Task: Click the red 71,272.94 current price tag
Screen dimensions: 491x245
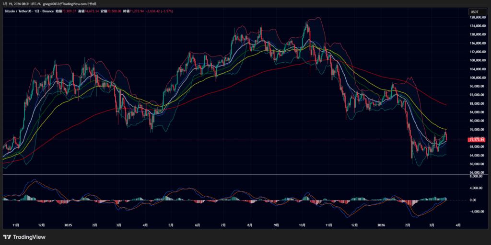Action: (477, 139)
